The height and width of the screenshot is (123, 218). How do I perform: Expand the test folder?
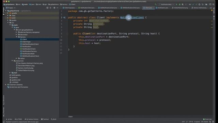(x=10, y=73)
